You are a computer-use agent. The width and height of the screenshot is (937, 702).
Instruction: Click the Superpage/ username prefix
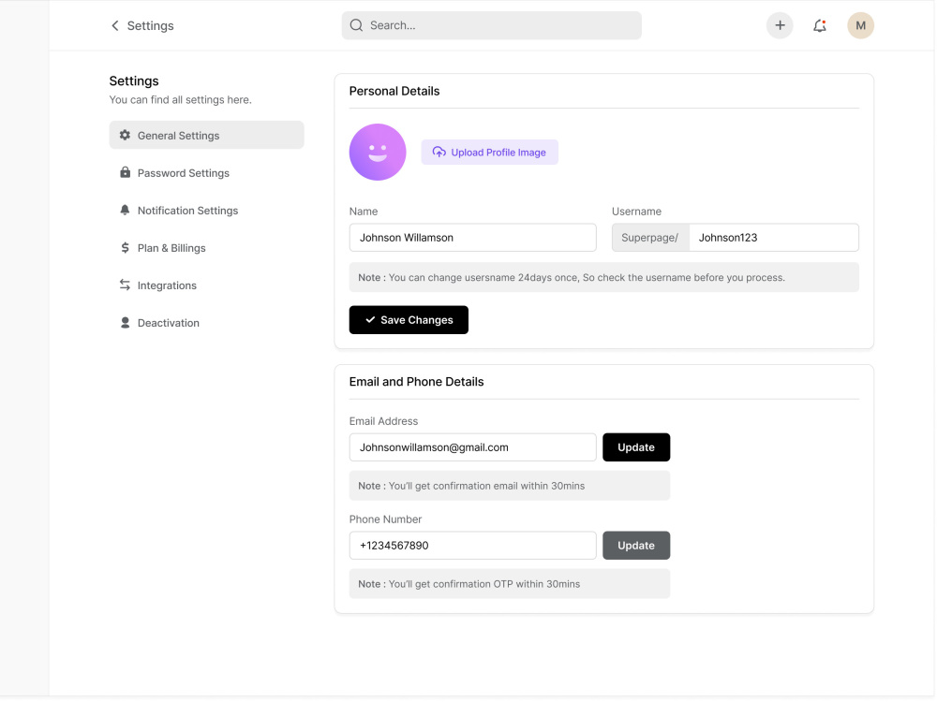[x=650, y=238]
